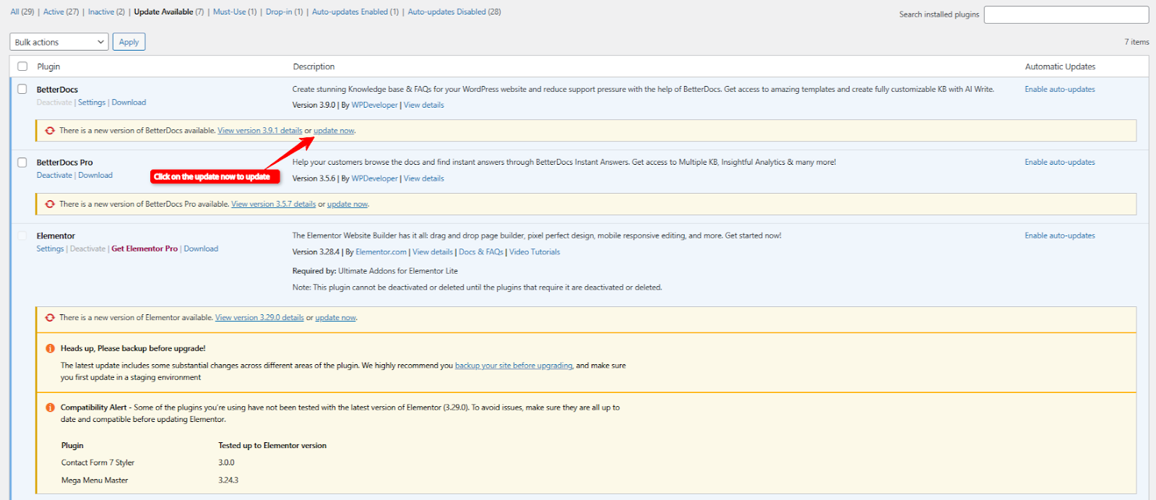This screenshot has height=500, width=1156.
Task: Apply the selected bulk action
Action: click(x=129, y=42)
